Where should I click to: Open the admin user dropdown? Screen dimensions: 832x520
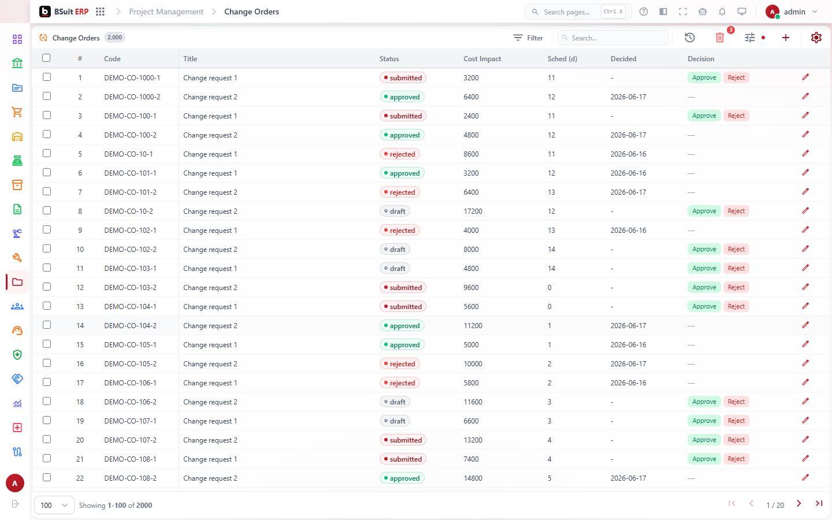[x=792, y=12]
